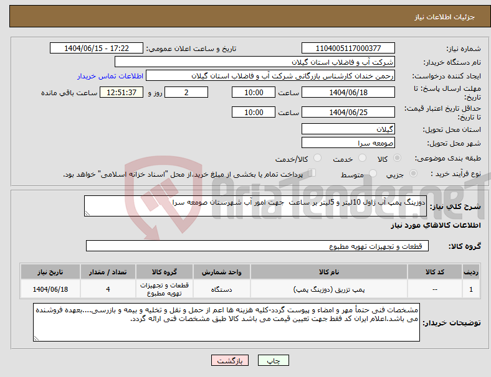Click the remaining time field 12:51:37
The width and height of the screenshot is (491, 377).
(x=122, y=92)
